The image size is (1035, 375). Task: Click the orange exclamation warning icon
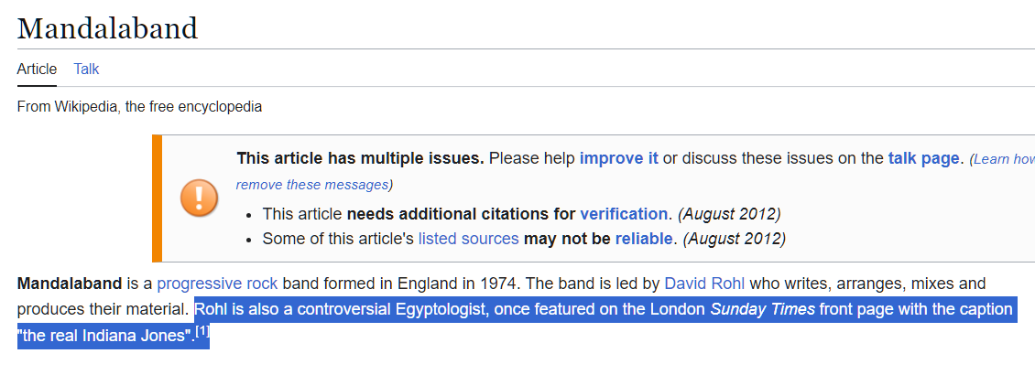(x=199, y=198)
